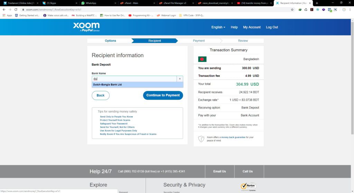This screenshot has width=354, height=193.
Task: Go to My Account
Action: [x=252, y=27]
